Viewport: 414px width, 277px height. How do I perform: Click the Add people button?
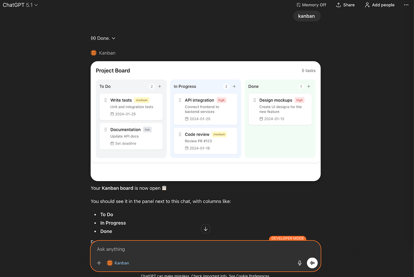click(379, 5)
